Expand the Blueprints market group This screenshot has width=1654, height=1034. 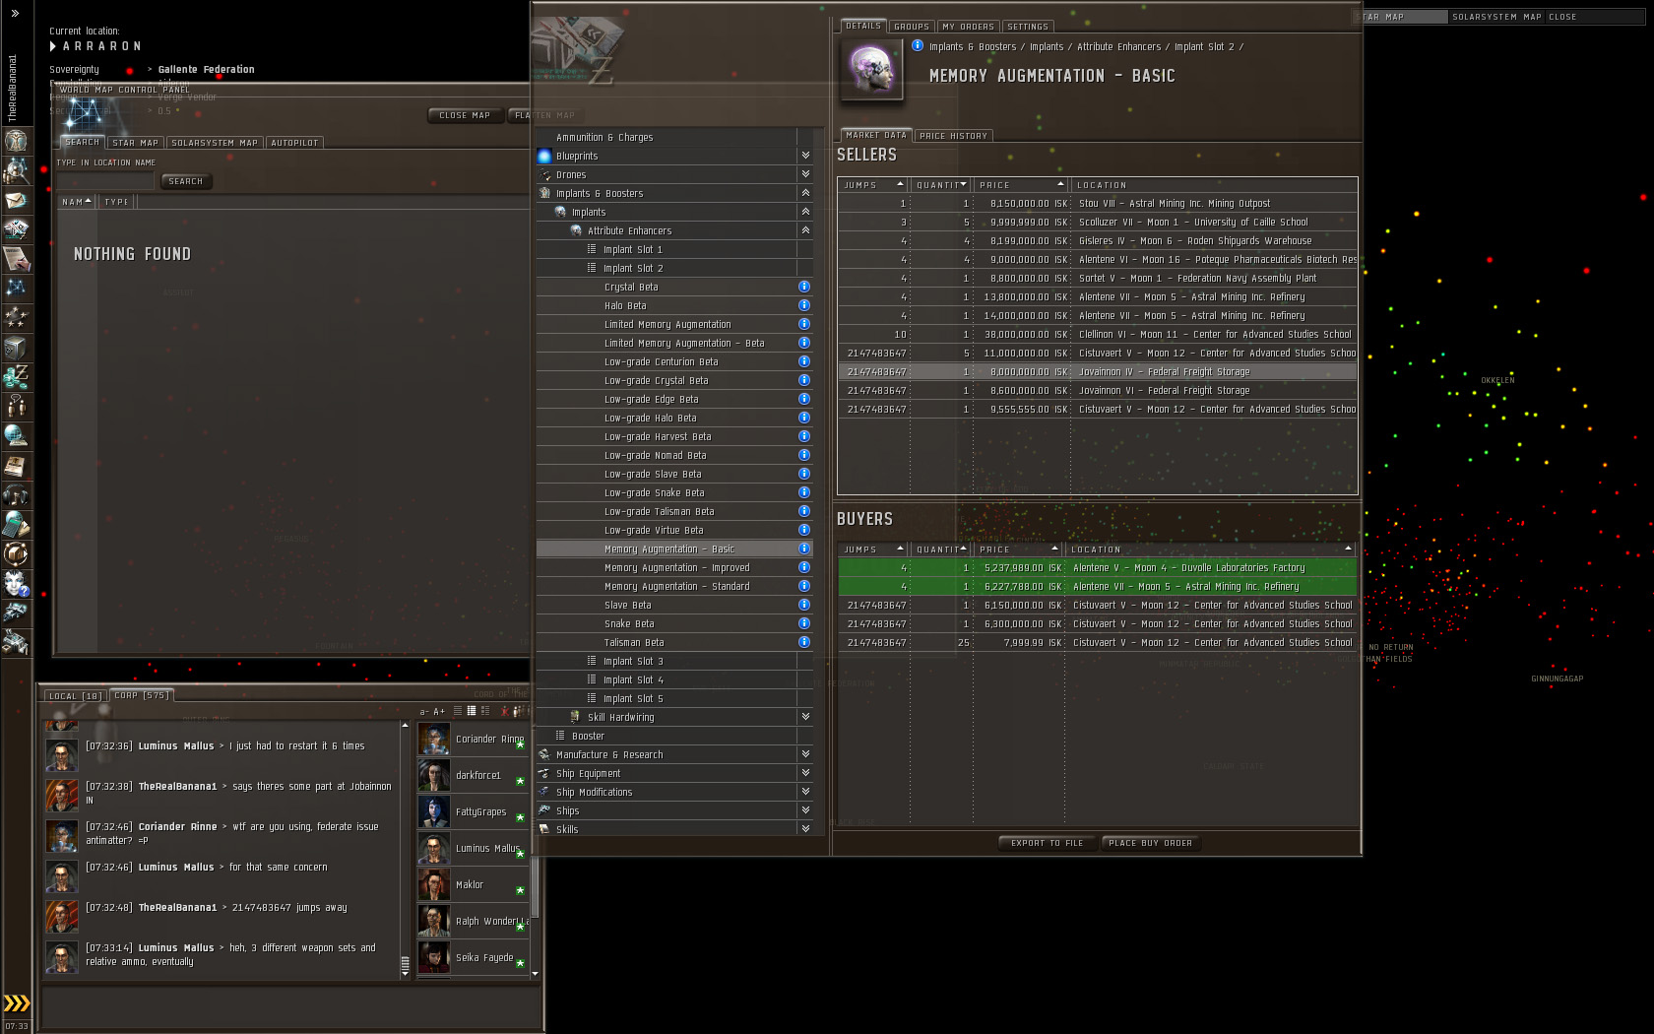[805, 156]
